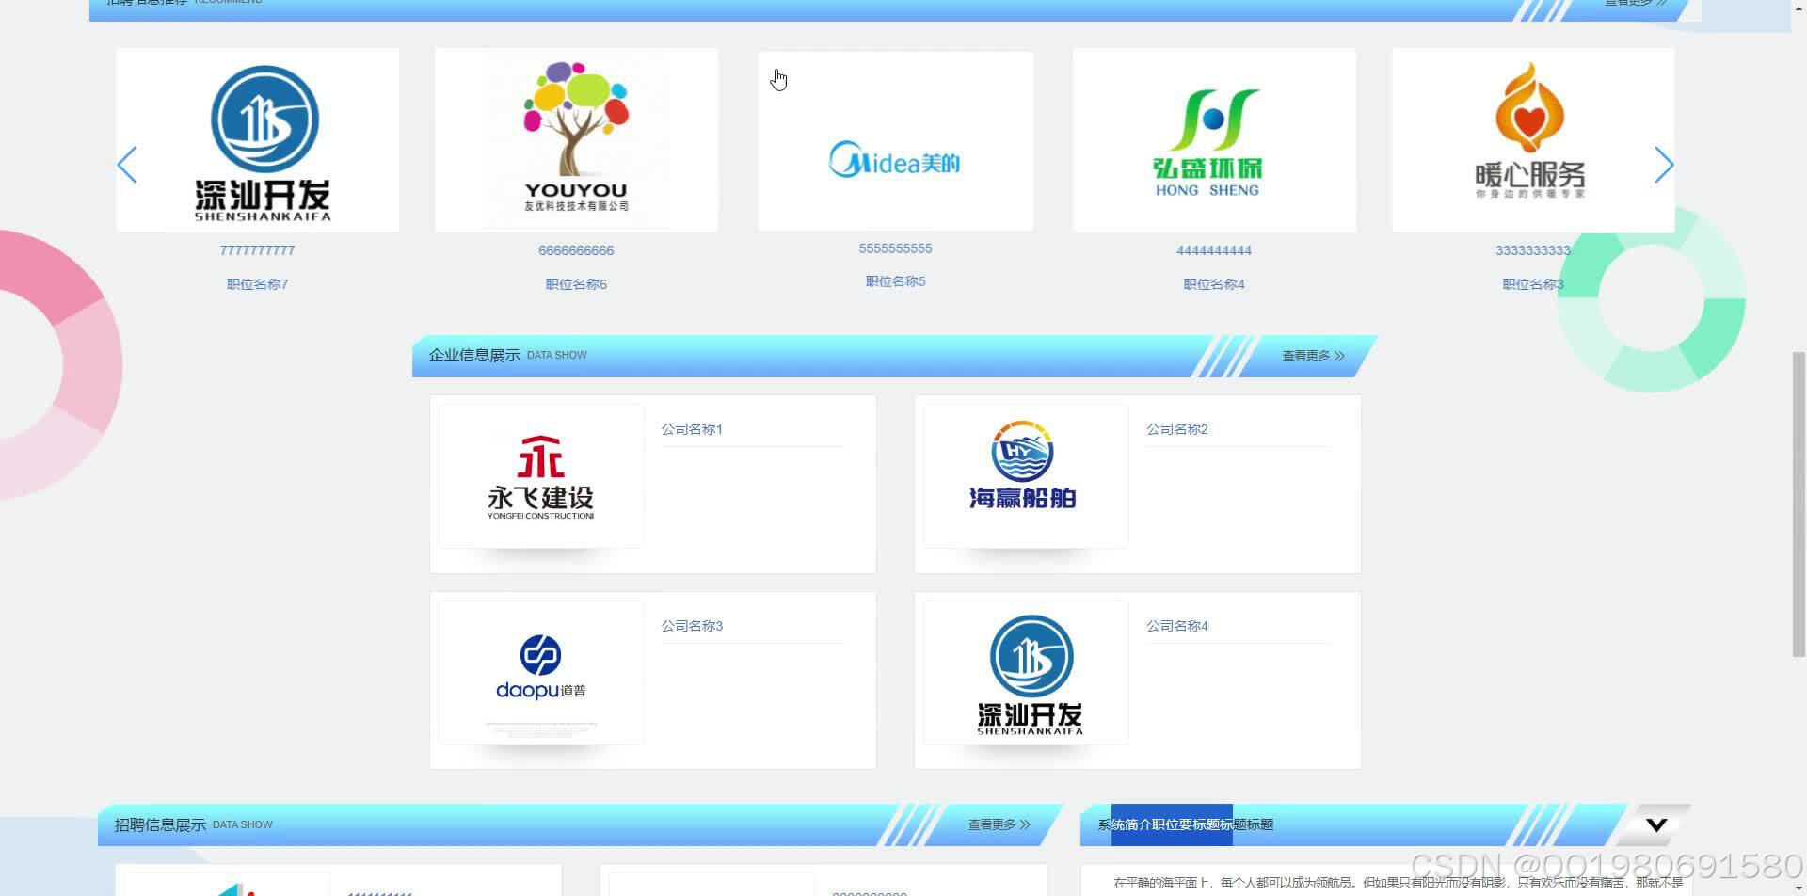Select the 职位名称5 job posting
The height and width of the screenshot is (896, 1807).
tap(894, 280)
